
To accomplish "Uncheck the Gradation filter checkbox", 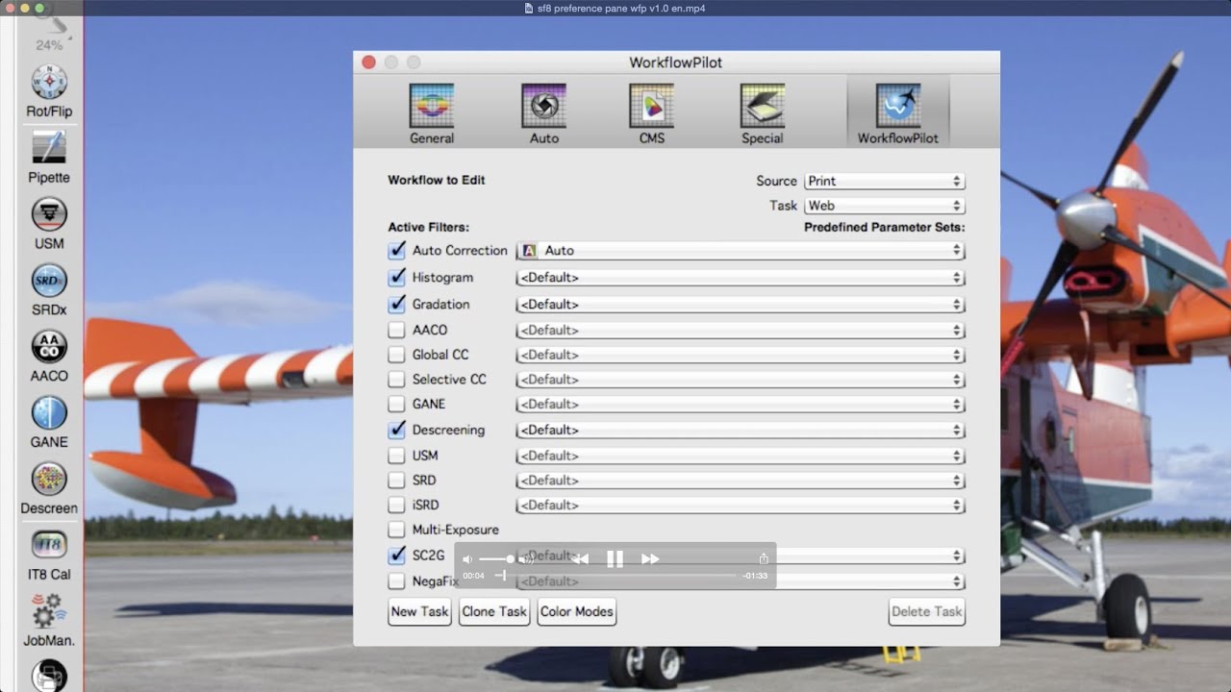I will (396, 305).
